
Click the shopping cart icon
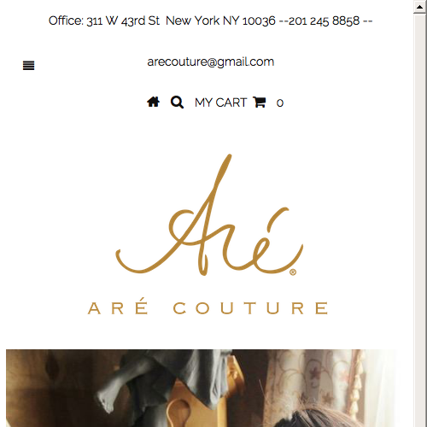[x=260, y=102]
